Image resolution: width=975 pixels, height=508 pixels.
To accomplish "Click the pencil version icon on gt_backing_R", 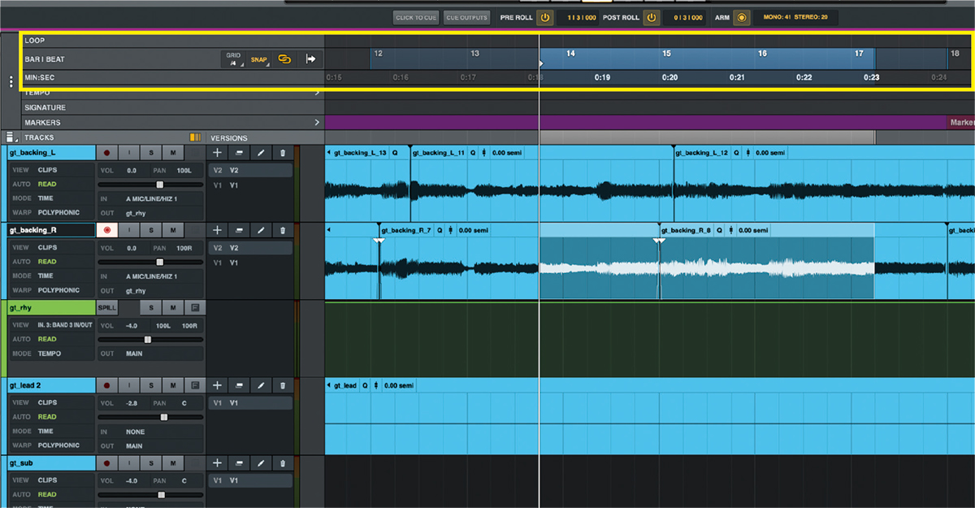I will click(261, 231).
